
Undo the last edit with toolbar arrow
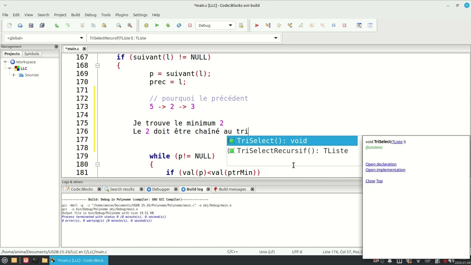click(56, 25)
